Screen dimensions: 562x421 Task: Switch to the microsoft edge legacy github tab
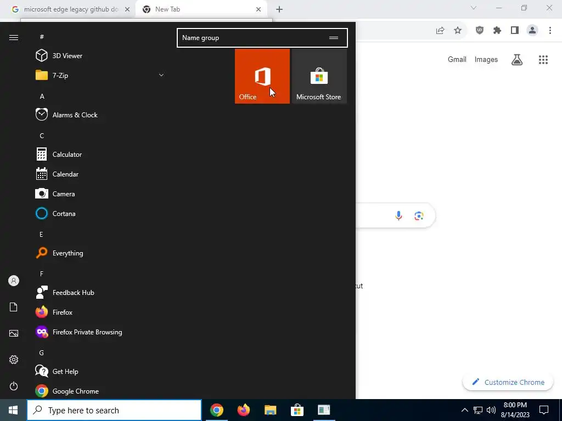pyautogui.click(x=71, y=9)
